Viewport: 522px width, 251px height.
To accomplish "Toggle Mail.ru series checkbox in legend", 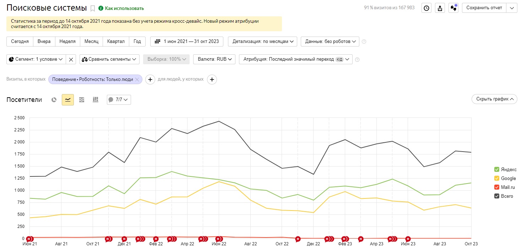I will (497, 187).
